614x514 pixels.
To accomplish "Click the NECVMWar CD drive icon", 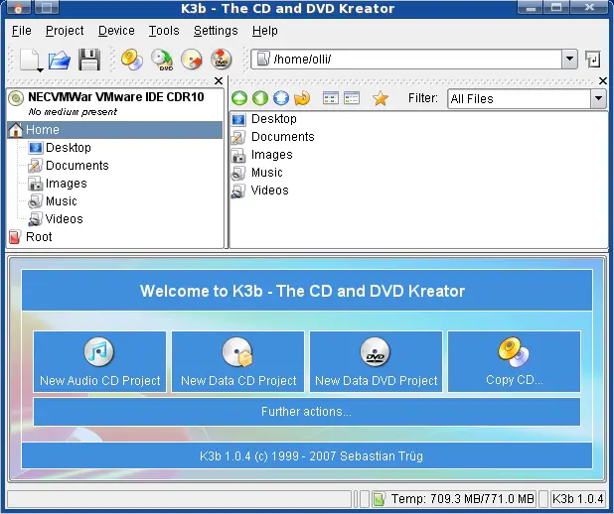I will (16, 98).
